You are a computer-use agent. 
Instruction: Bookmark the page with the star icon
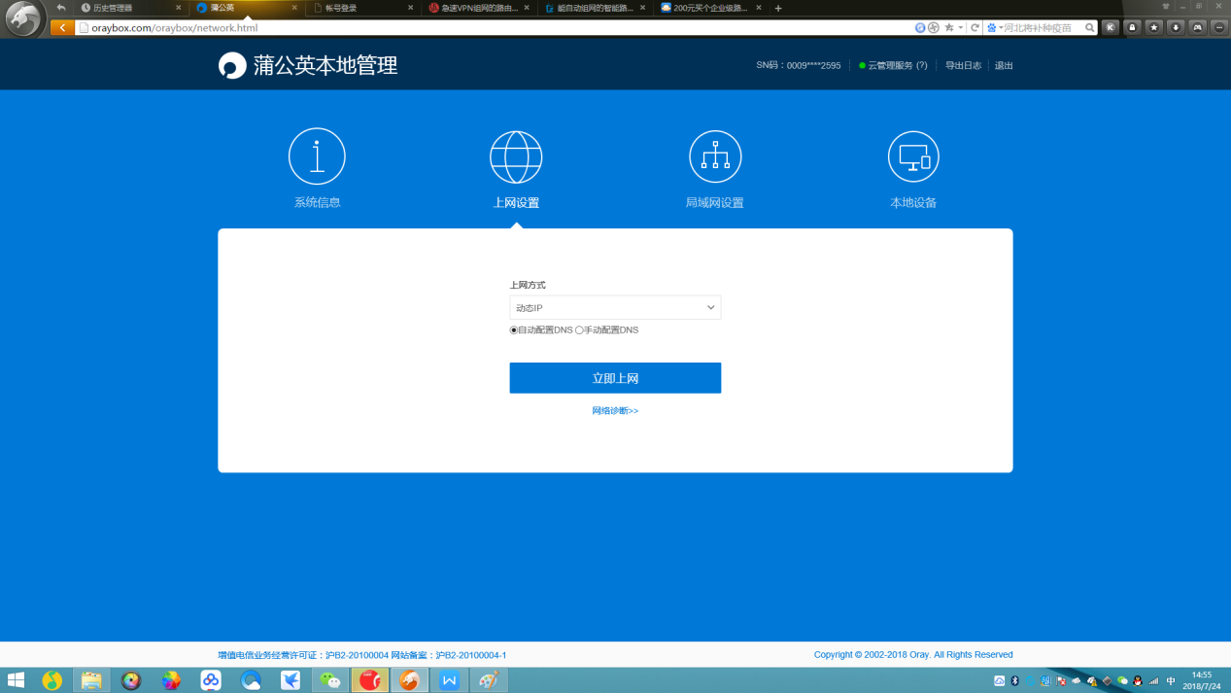(948, 28)
